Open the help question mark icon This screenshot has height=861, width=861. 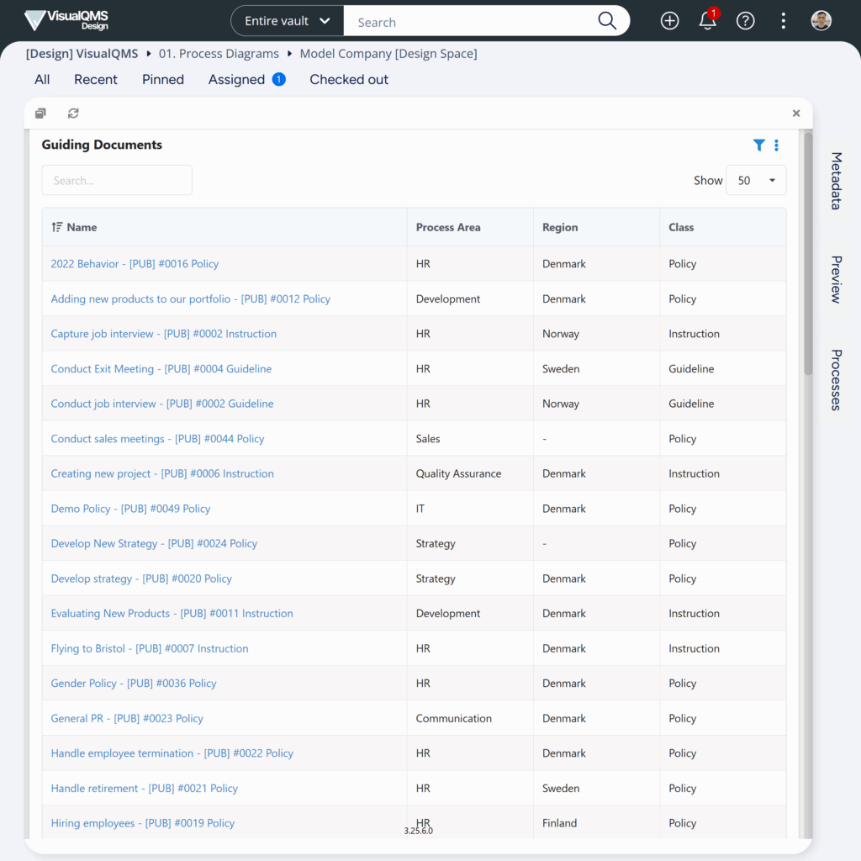745,21
